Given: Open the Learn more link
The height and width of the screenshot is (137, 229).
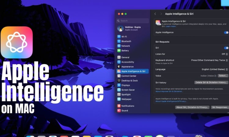Looking at the screenshot, I should (x=171, y=26).
